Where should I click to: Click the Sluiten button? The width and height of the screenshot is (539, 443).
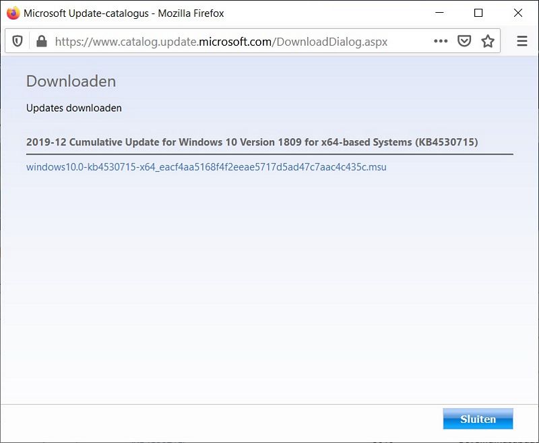tap(478, 419)
